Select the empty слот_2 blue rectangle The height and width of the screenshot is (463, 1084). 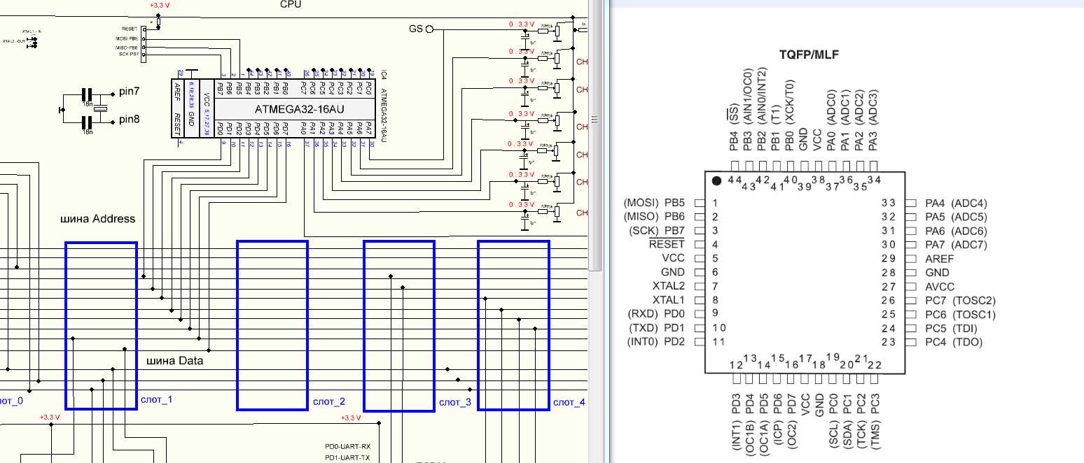[272, 325]
